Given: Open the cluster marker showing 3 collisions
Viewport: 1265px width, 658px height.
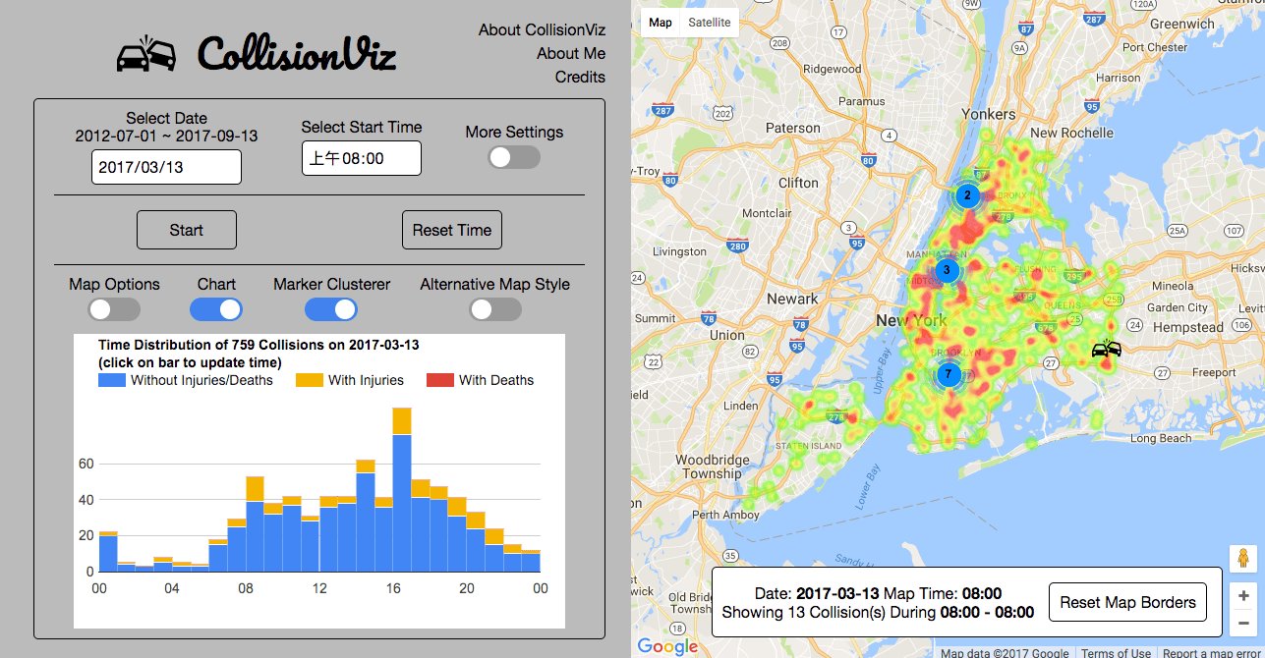Looking at the screenshot, I should pos(947,270).
